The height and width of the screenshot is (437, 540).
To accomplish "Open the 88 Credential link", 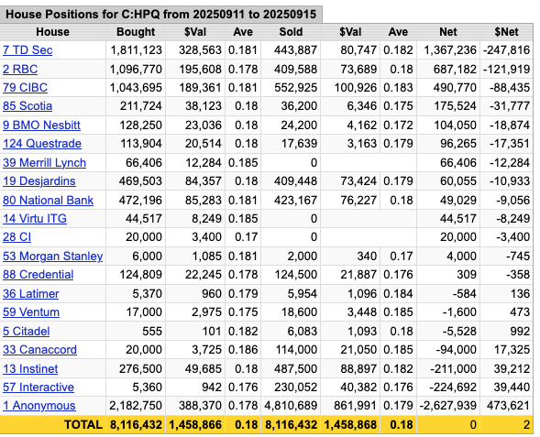I will point(39,275).
